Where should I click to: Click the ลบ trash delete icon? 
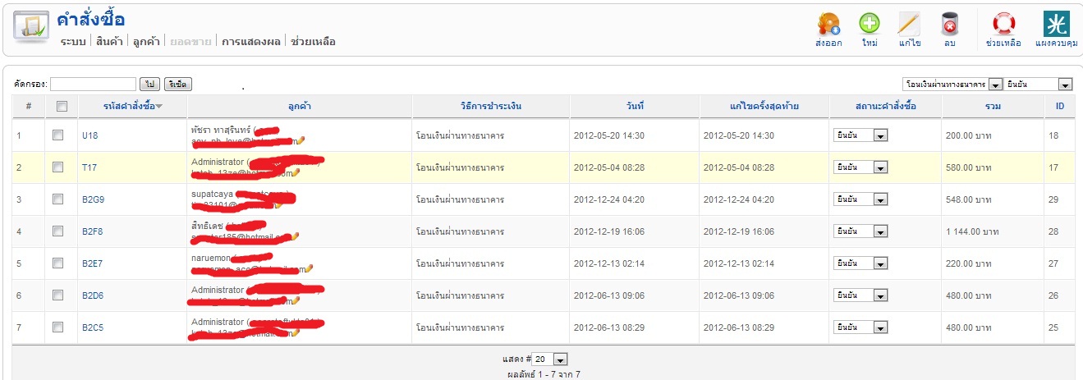click(x=950, y=24)
